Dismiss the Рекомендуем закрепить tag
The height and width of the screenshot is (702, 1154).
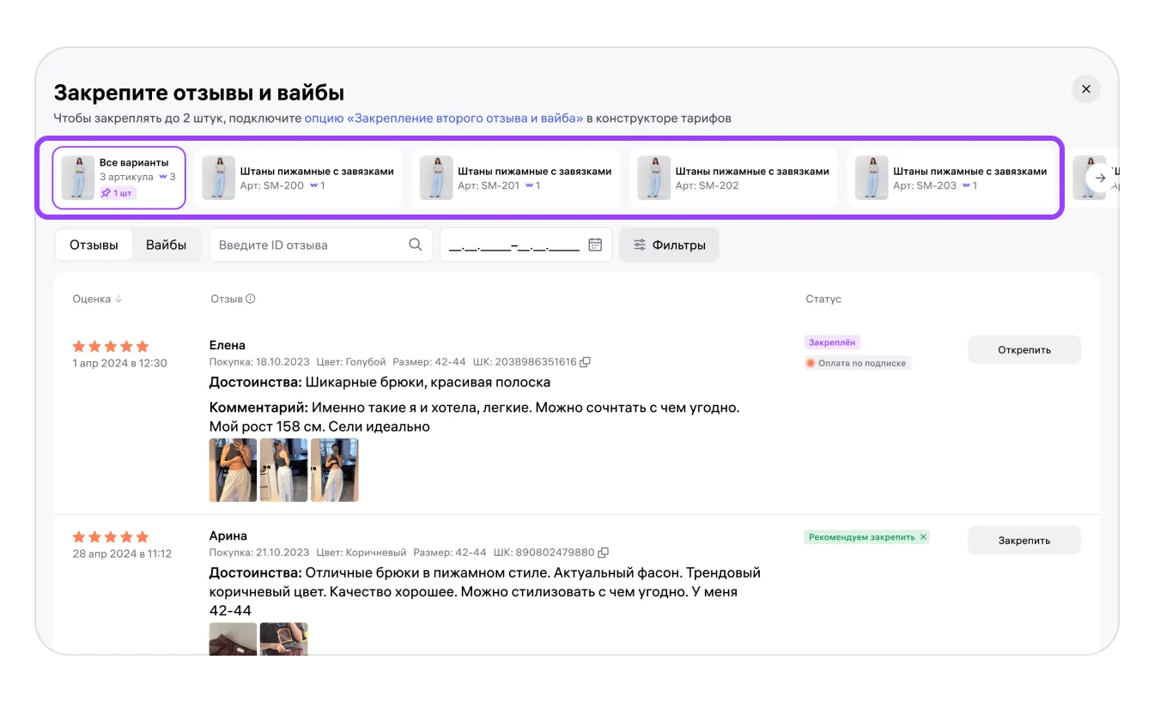(923, 537)
